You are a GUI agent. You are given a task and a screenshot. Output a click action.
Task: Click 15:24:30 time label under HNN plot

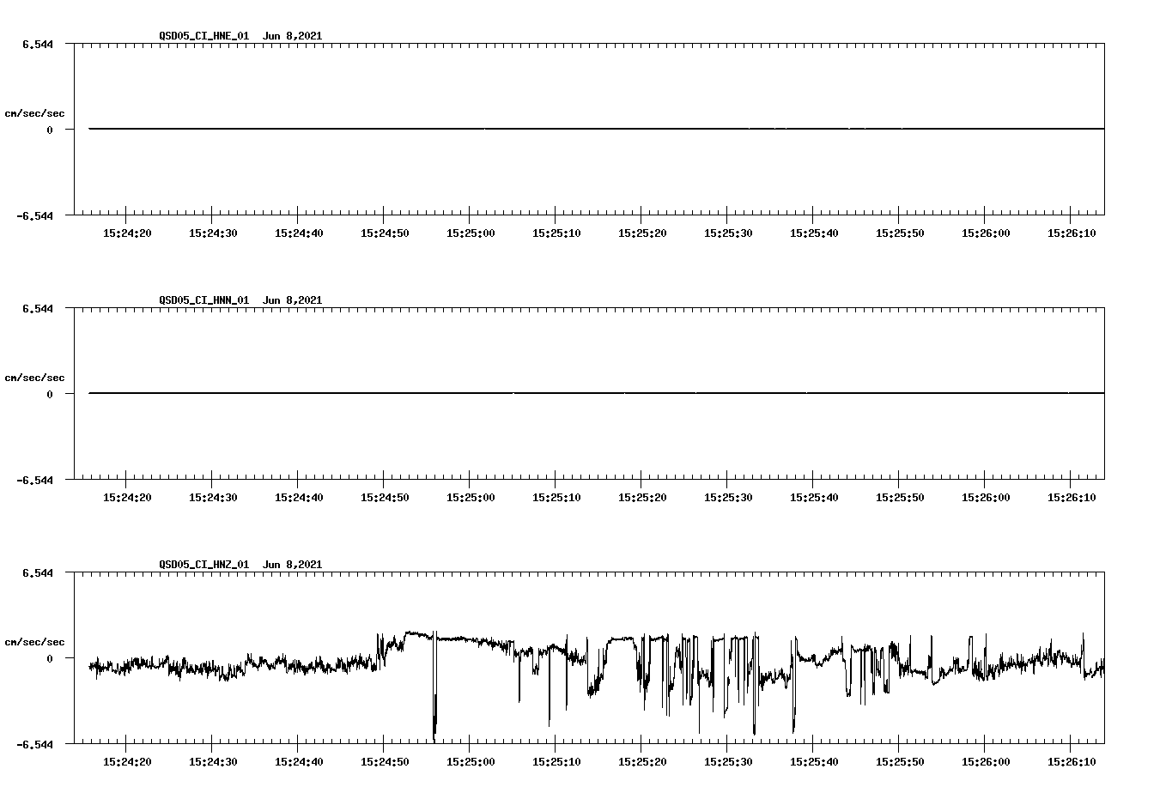coord(213,498)
